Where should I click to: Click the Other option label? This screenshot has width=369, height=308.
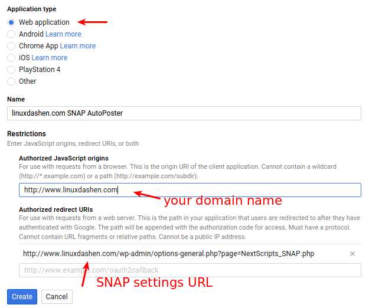28,81
